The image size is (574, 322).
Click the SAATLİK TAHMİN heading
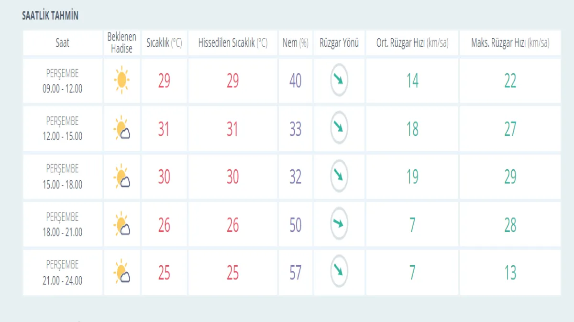[50, 16]
